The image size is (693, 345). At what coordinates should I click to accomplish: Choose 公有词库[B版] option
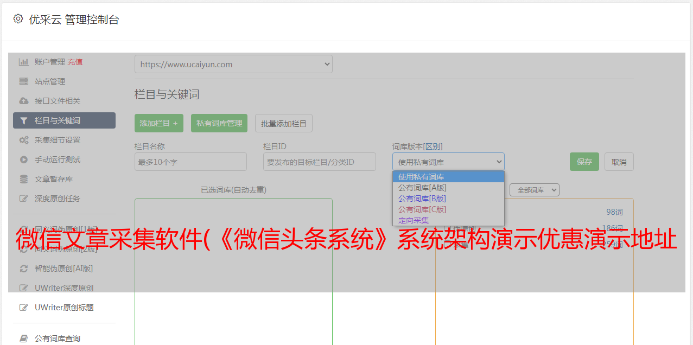point(448,199)
